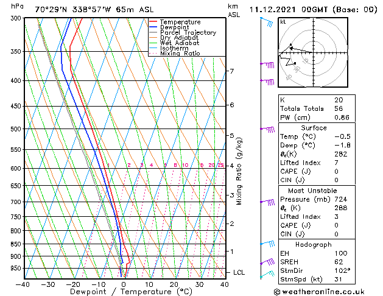Click the purple wind barb at 700 hPa
The image size is (383, 296).
tap(267, 202)
